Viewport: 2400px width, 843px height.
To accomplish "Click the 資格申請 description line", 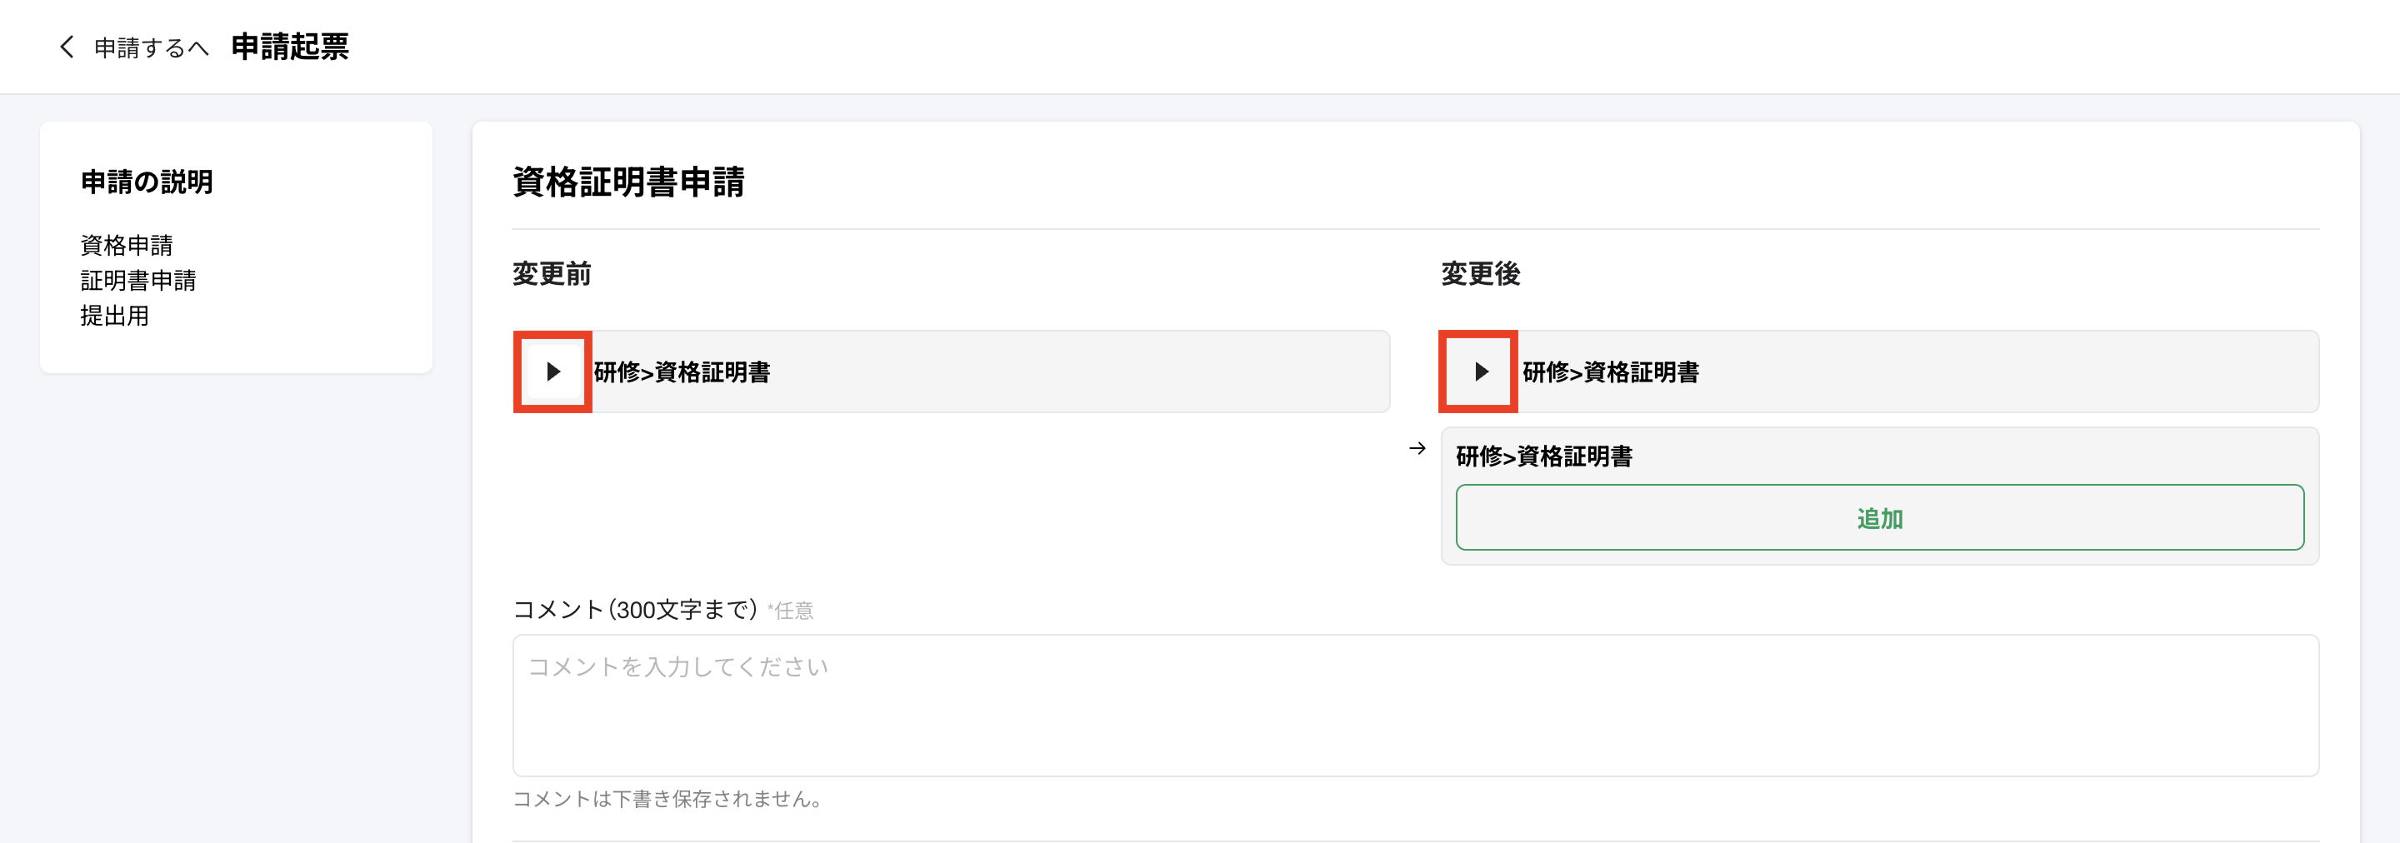I will [127, 245].
